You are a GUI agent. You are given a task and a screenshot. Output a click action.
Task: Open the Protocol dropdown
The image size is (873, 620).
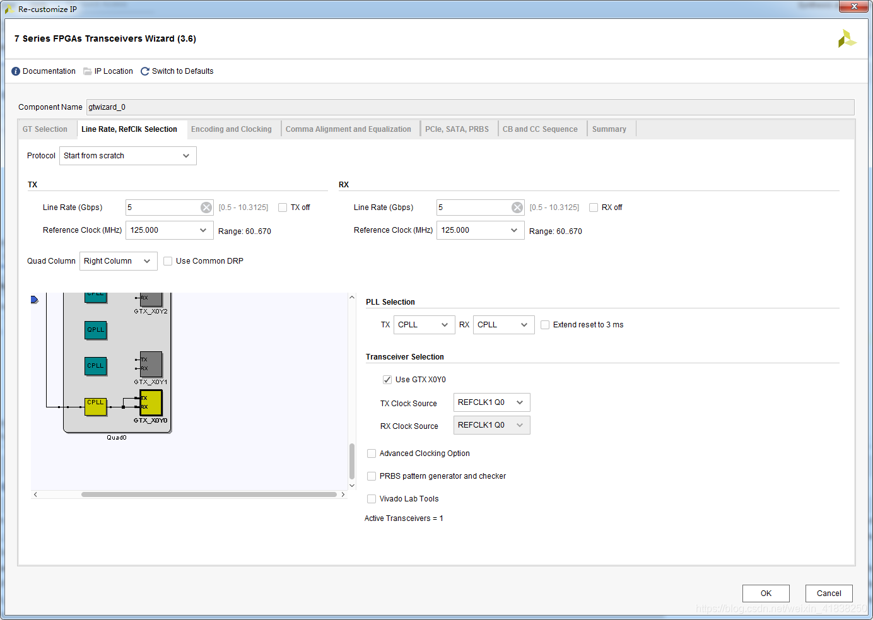pyautogui.click(x=128, y=156)
